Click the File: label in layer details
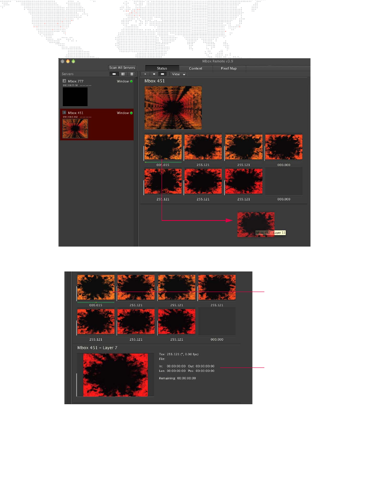 (x=162, y=359)
